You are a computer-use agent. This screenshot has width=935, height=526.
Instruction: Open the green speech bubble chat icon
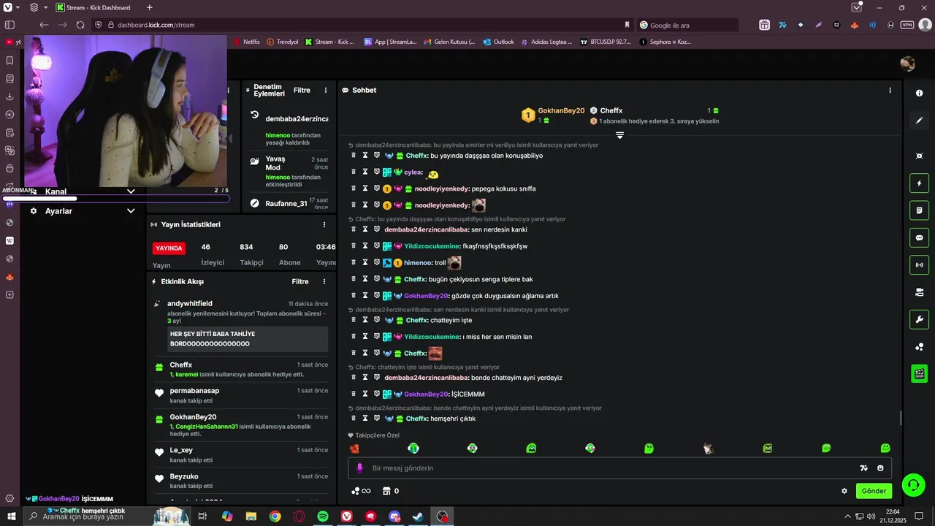pyautogui.click(x=919, y=237)
